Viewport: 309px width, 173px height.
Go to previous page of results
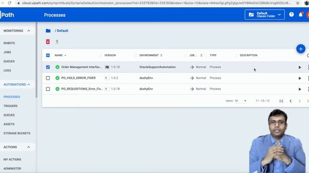point(291,101)
